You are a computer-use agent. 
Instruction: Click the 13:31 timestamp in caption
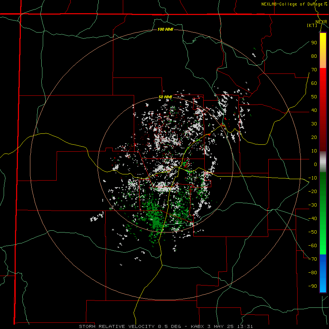245,326
